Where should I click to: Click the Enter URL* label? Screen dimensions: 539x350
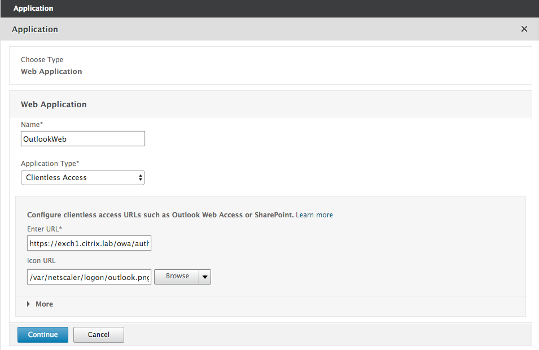45,229
